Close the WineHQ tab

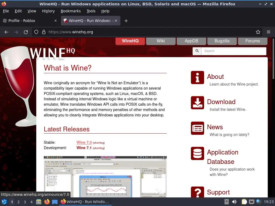point(116,21)
